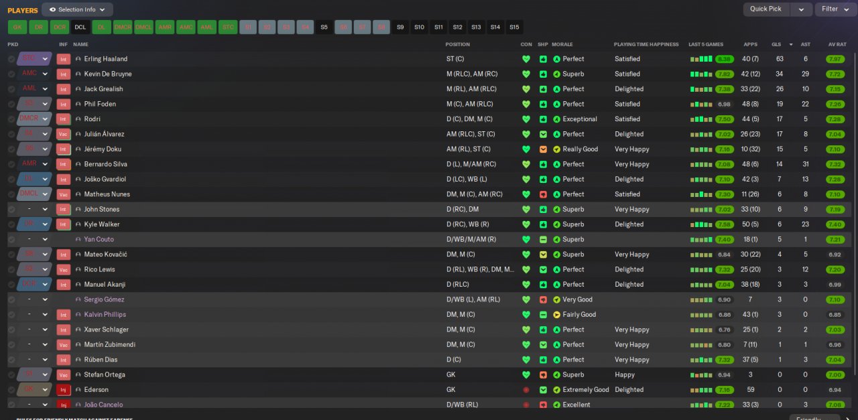Click João Cancelo's Inj injury icon
Screen dimensions: 858x420
tap(64, 405)
